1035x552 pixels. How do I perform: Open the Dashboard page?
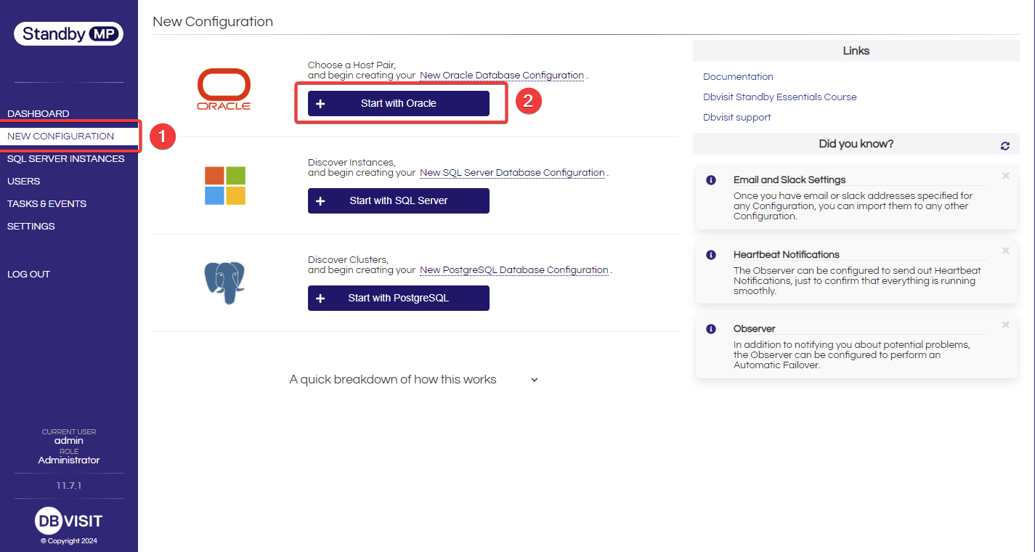point(38,113)
